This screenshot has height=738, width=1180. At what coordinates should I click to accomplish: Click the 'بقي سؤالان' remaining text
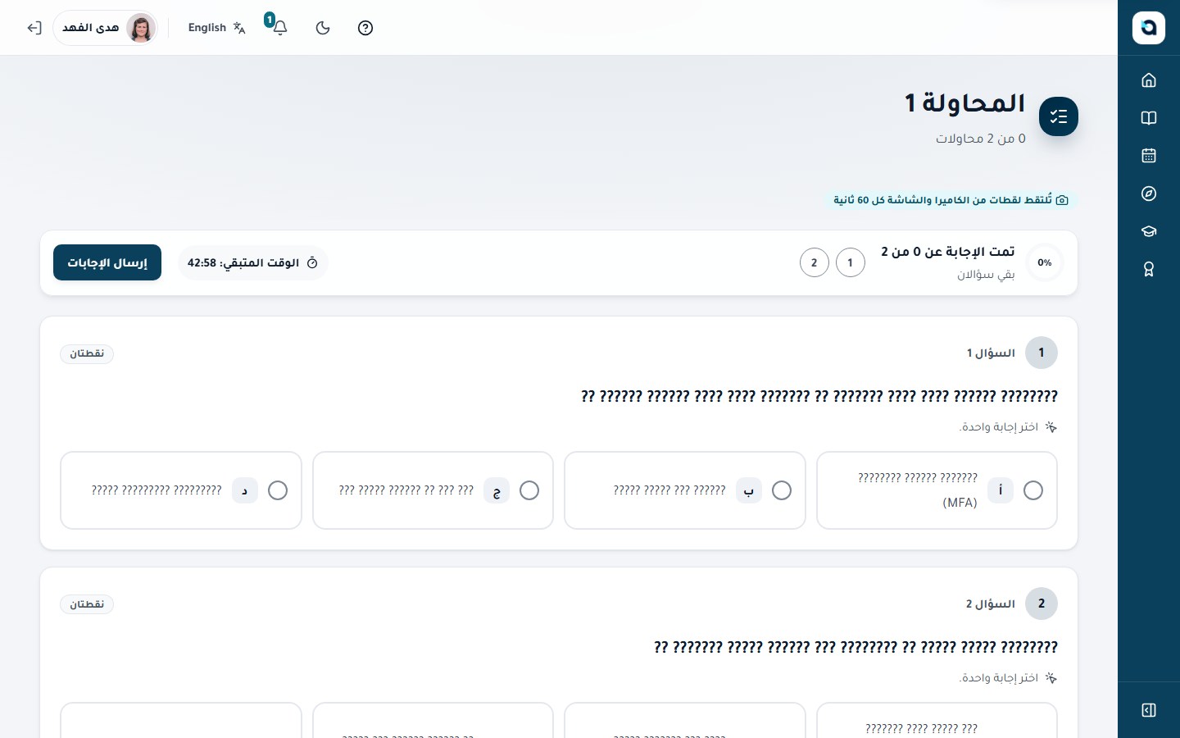click(987, 274)
